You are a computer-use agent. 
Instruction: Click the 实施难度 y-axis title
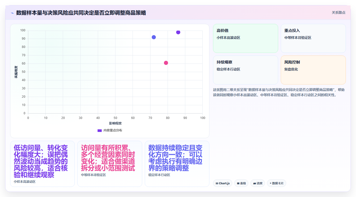(16, 72)
